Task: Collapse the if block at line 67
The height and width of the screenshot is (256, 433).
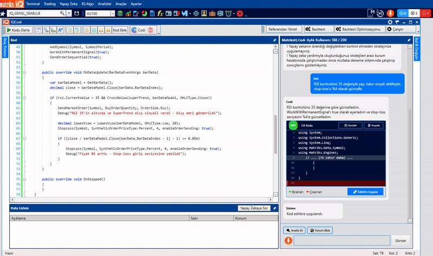Action: 24,139
